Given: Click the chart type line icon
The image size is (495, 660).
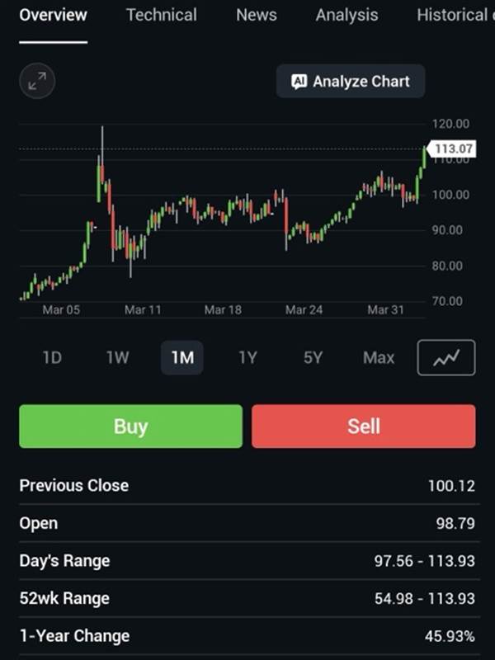Looking at the screenshot, I should pyautogui.click(x=446, y=357).
